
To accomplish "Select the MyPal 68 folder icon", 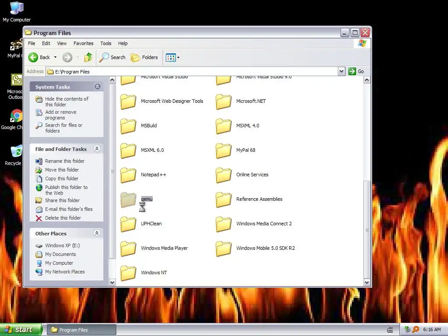I will 224,151.
